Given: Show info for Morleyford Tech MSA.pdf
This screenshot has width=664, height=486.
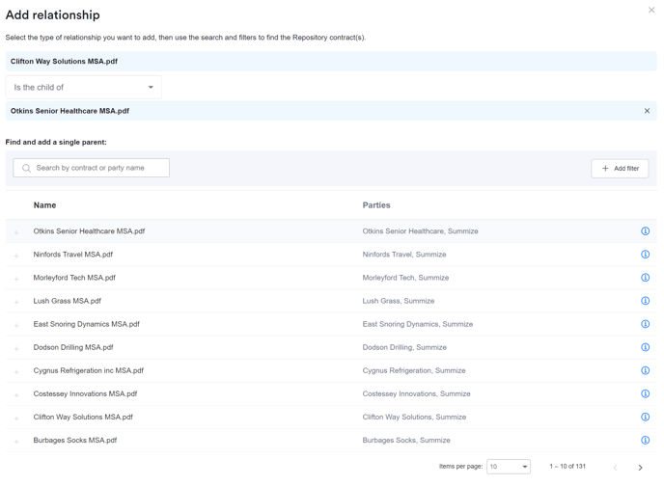Looking at the screenshot, I should [x=645, y=278].
